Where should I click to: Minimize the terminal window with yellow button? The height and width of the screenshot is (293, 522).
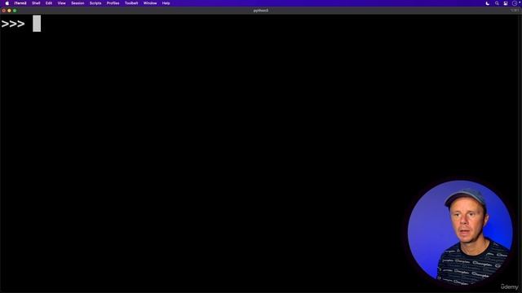(x=9, y=11)
